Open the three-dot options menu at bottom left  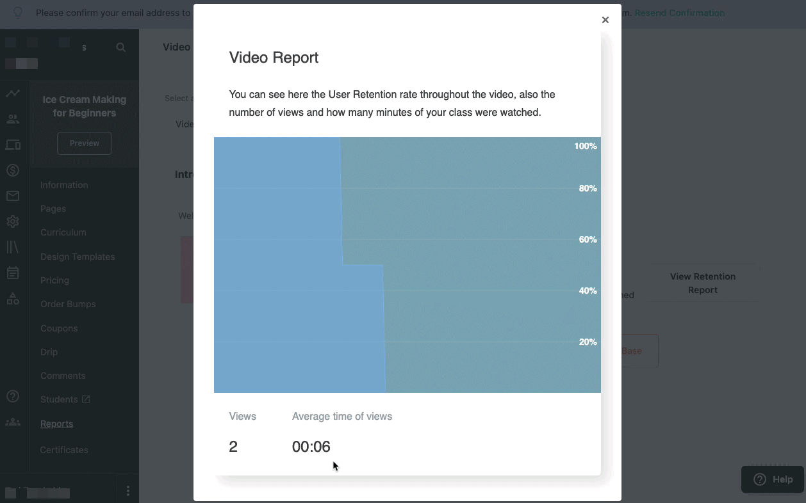pos(127,490)
